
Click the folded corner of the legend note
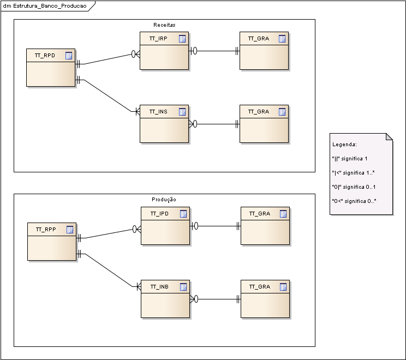(x=390, y=136)
